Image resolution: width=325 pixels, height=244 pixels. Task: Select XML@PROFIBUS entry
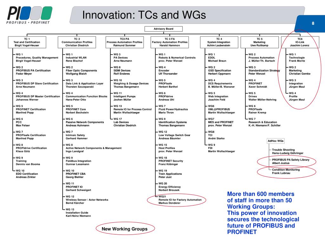[x=222, y=109]
